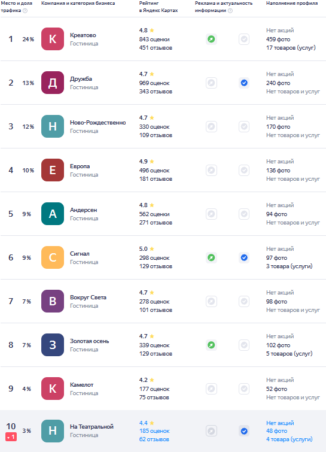Click the blue verified checkmark for Сигнал
Screen dimensions: 326x452
[x=244, y=257]
